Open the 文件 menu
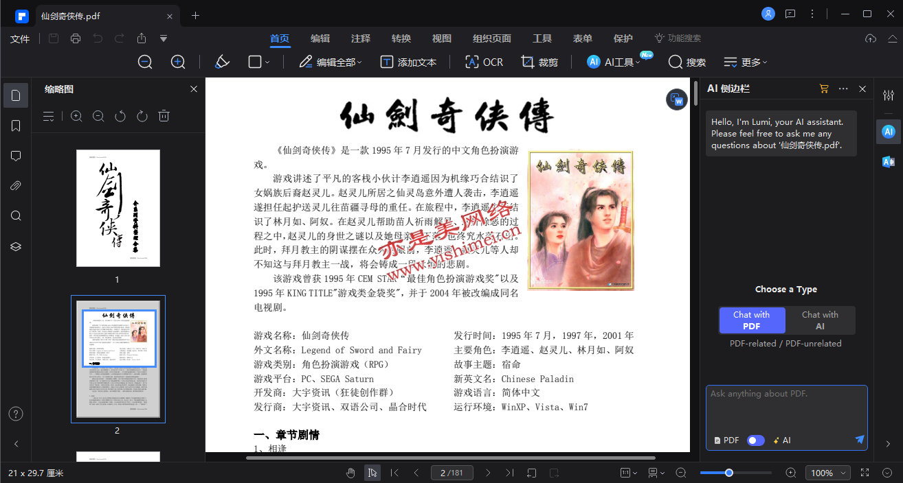The width and height of the screenshot is (903, 483). tap(20, 38)
